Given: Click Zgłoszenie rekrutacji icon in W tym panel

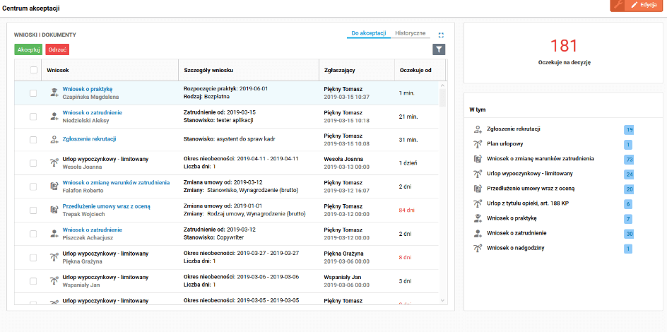Looking at the screenshot, I should 477,129.
